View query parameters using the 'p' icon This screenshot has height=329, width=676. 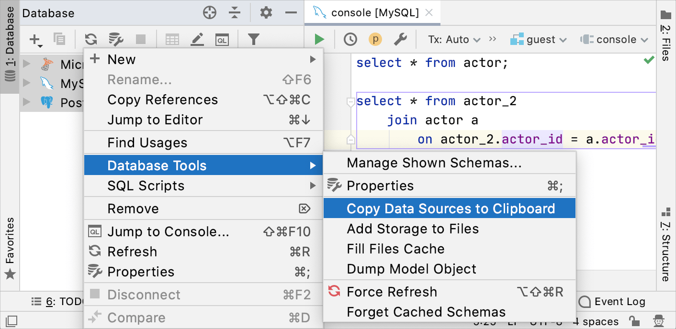(x=375, y=39)
